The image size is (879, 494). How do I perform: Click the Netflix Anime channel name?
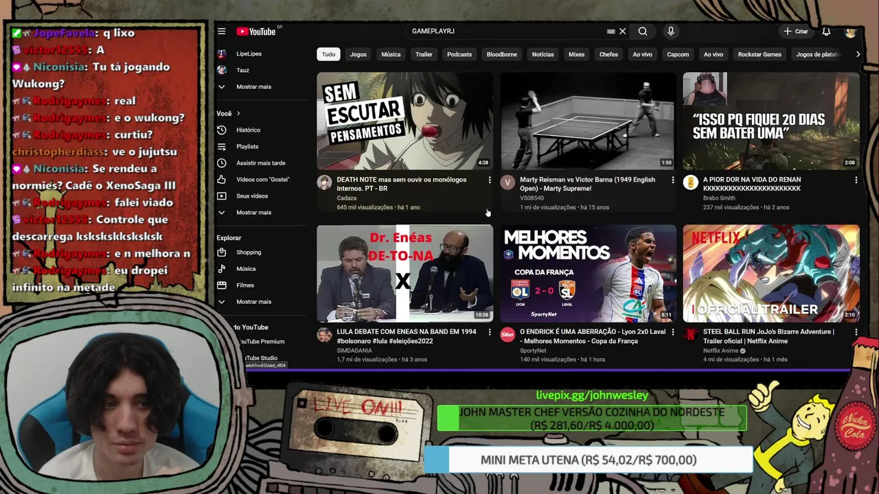coord(720,351)
